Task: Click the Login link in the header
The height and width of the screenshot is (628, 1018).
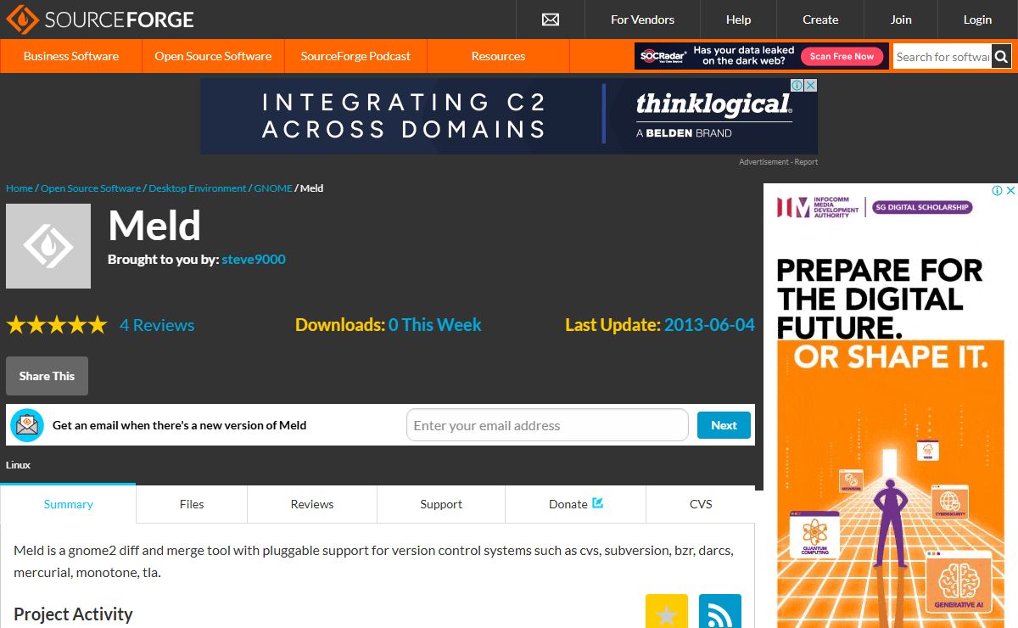Action: [x=977, y=20]
